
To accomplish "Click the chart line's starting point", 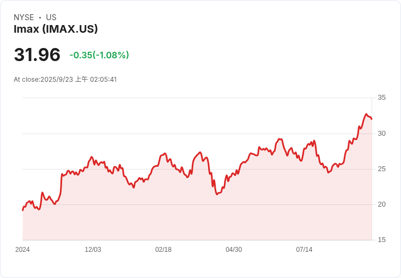I will (x=23, y=210).
